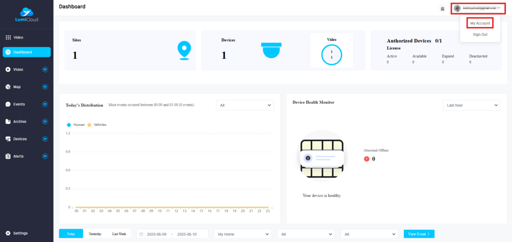
Task: Click the Last Week button
Action: [119, 234]
